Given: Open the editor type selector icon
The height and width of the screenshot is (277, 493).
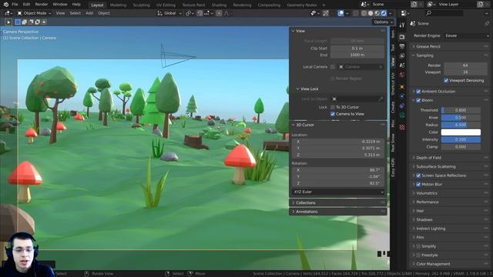Looking at the screenshot, I should tap(8, 13).
